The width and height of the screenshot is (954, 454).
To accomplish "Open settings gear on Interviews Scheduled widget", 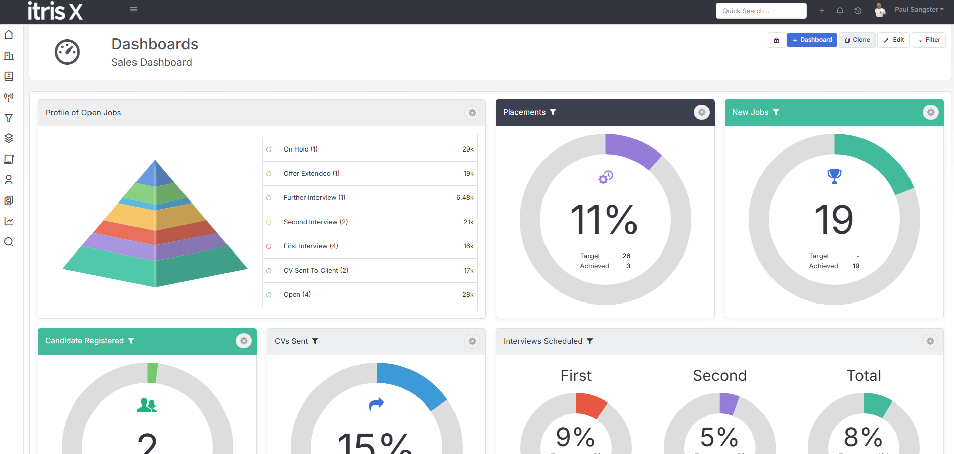I will point(930,341).
